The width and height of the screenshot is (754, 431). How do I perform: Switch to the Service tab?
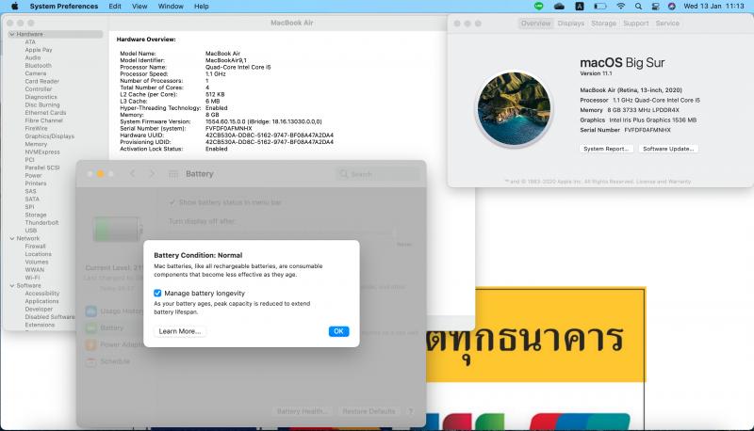(667, 23)
